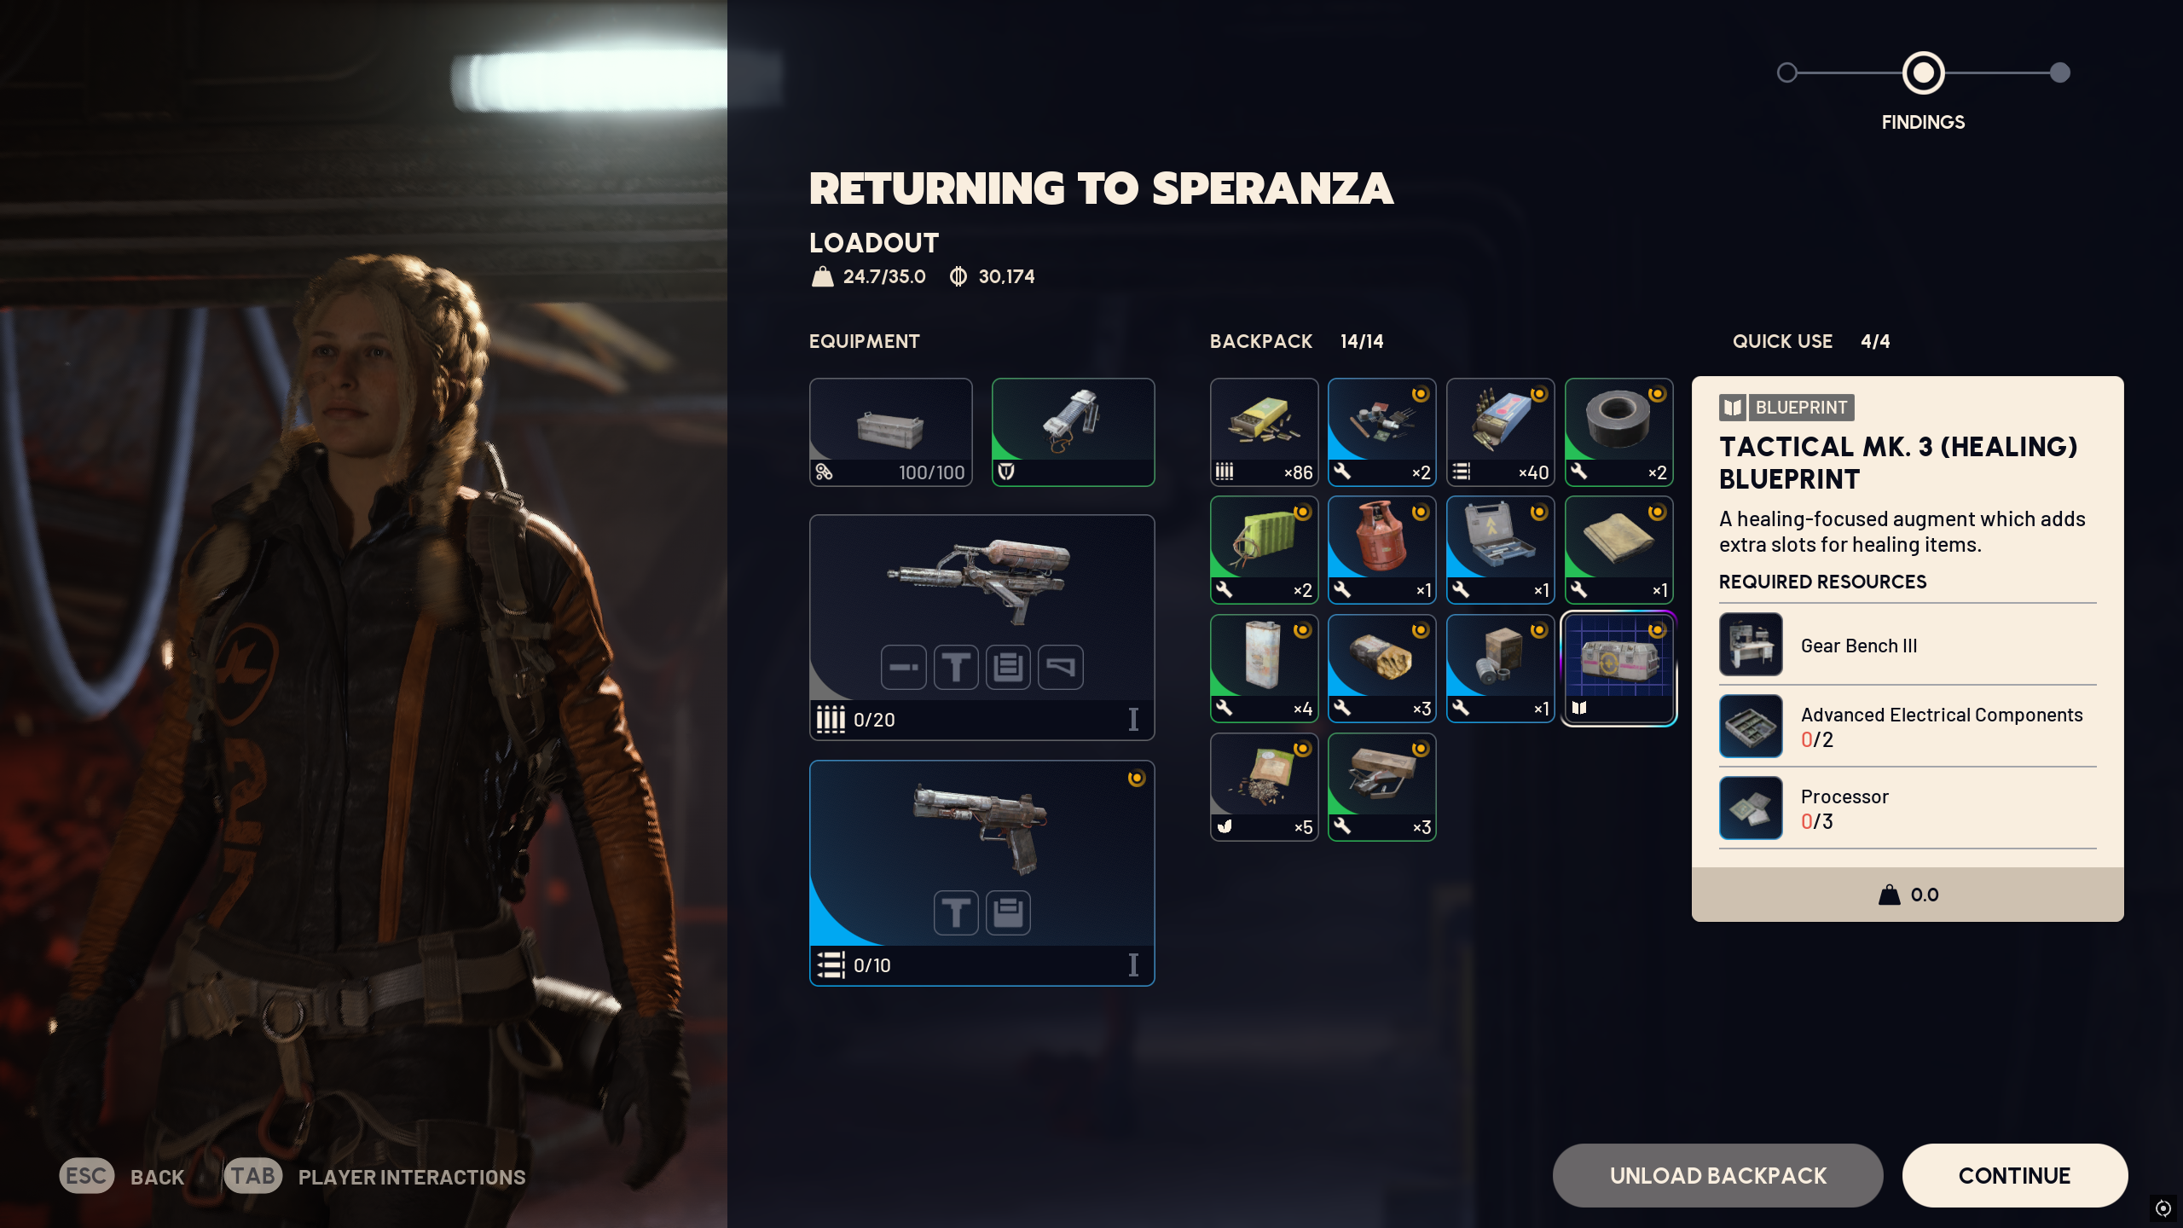Select the Tactical Mk. 3 blueprint item
The height and width of the screenshot is (1228, 2183).
point(1618,669)
